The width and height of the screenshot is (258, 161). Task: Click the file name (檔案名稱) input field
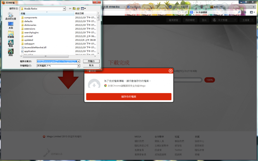tap(57, 61)
